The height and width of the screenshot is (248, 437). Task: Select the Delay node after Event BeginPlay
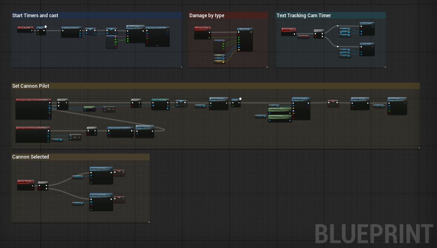(41, 31)
